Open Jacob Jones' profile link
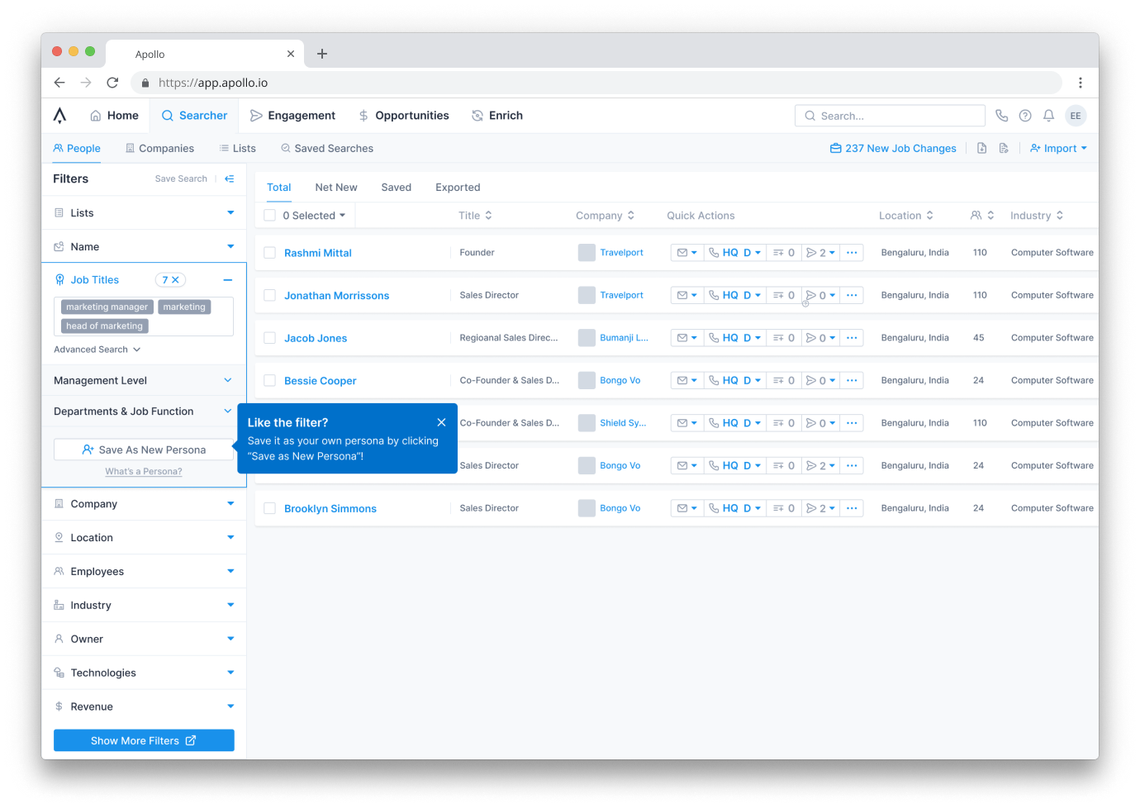 (x=316, y=338)
